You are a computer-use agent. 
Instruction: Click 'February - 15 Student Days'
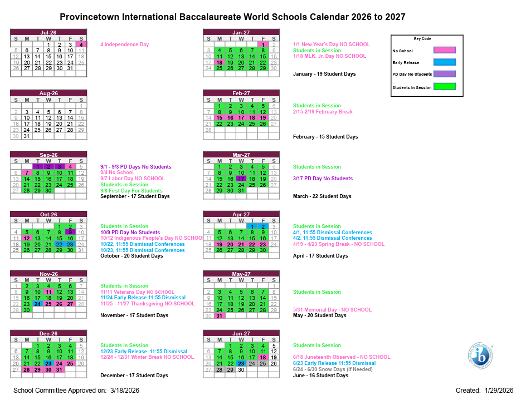click(325, 137)
